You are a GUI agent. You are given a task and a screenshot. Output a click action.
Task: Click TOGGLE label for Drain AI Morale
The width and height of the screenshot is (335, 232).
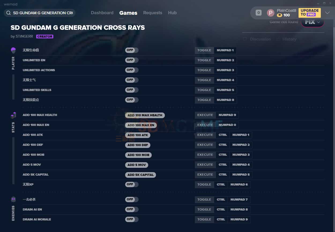204,219
